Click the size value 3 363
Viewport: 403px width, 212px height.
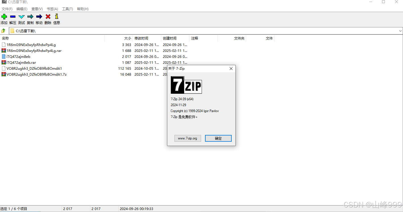tap(127, 45)
